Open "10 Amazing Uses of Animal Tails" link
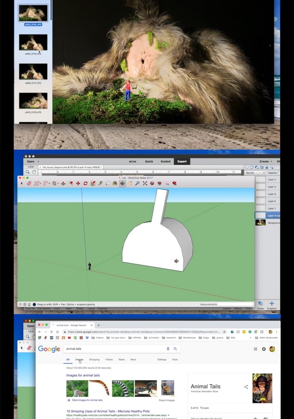Viewport: 294px width, 419px height. (x=108, y=411)
